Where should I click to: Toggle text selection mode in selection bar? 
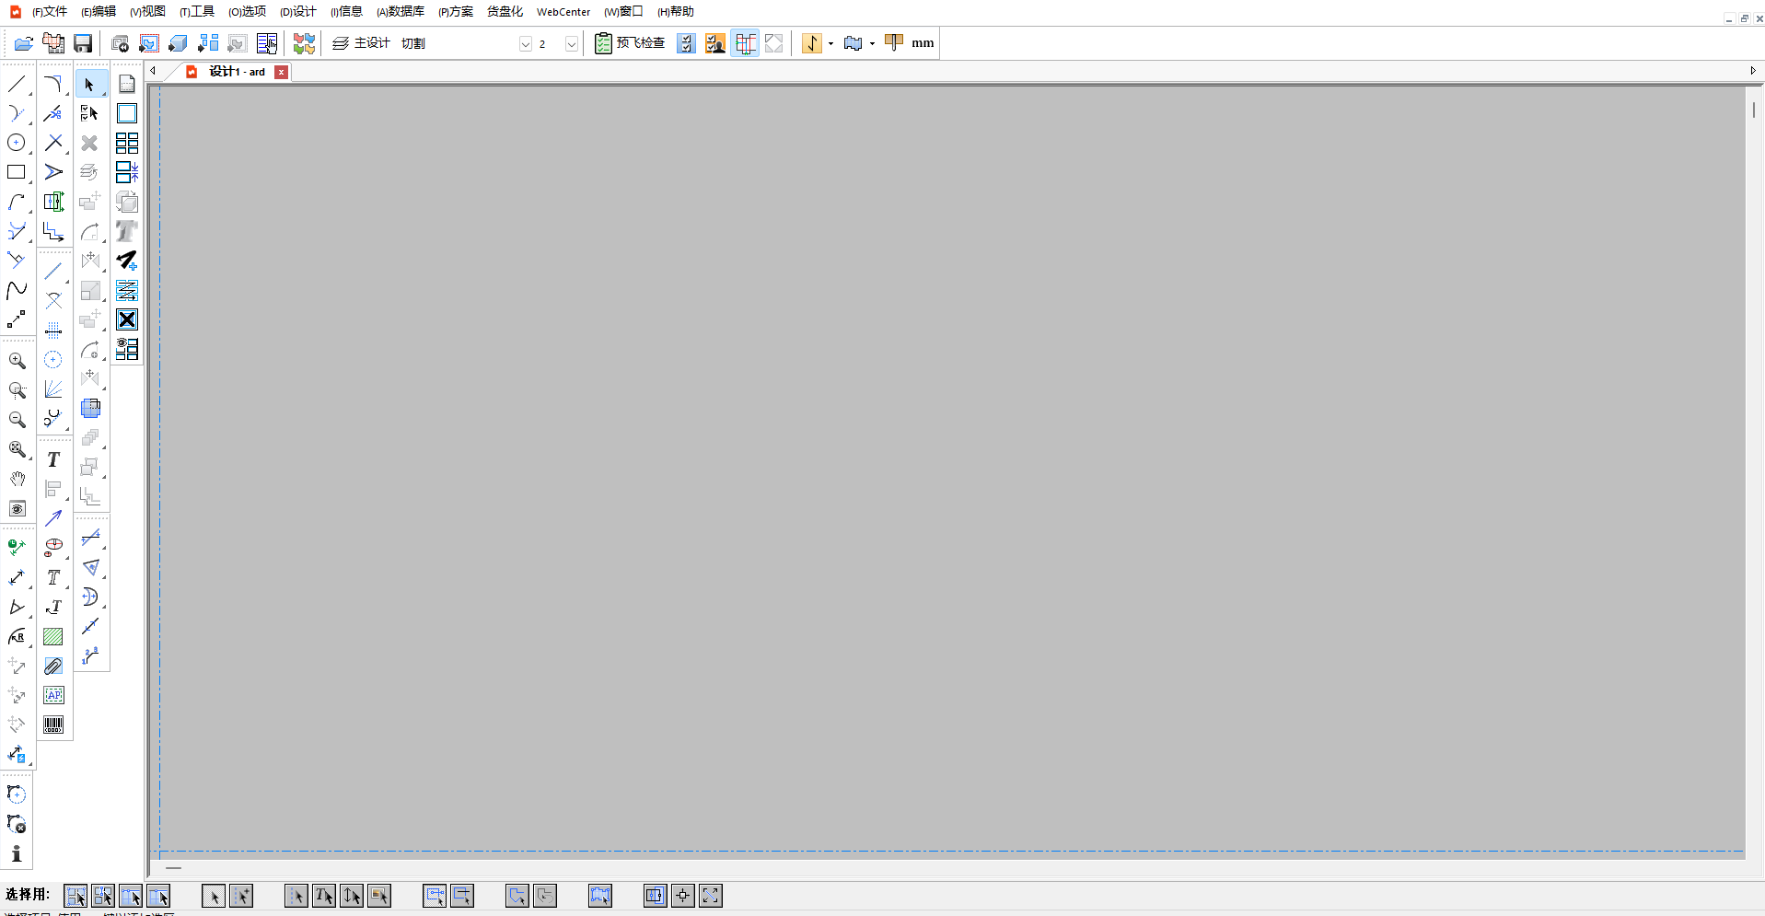coord(324,896)
